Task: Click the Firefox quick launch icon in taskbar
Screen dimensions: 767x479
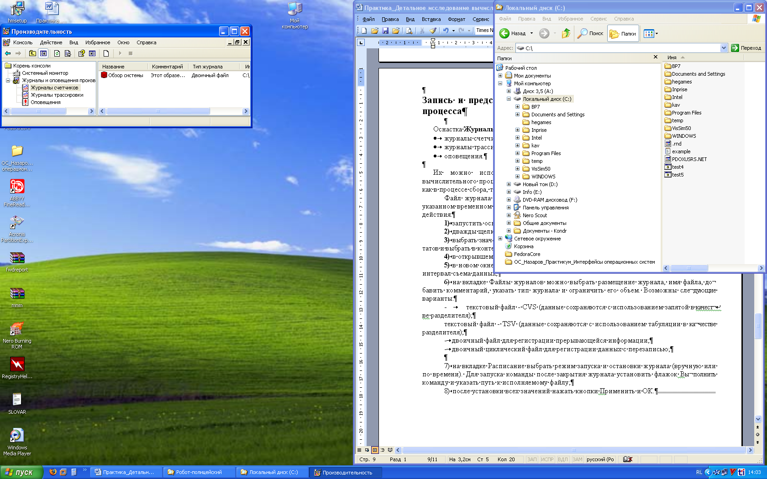Action: [53, 472]
